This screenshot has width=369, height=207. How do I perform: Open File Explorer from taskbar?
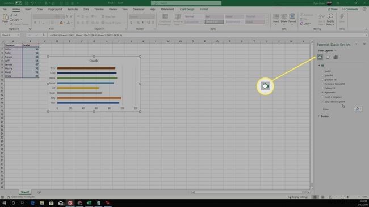(42, 203)
